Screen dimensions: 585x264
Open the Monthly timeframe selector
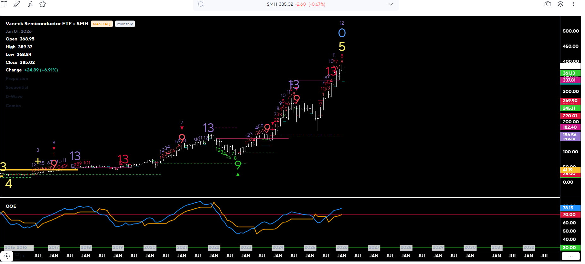point(125,24)
